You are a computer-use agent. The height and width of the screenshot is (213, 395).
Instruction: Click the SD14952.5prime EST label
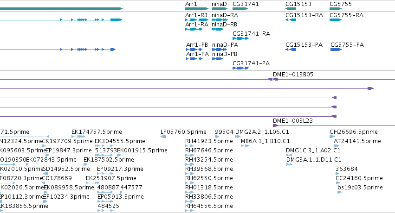(66, 169)
